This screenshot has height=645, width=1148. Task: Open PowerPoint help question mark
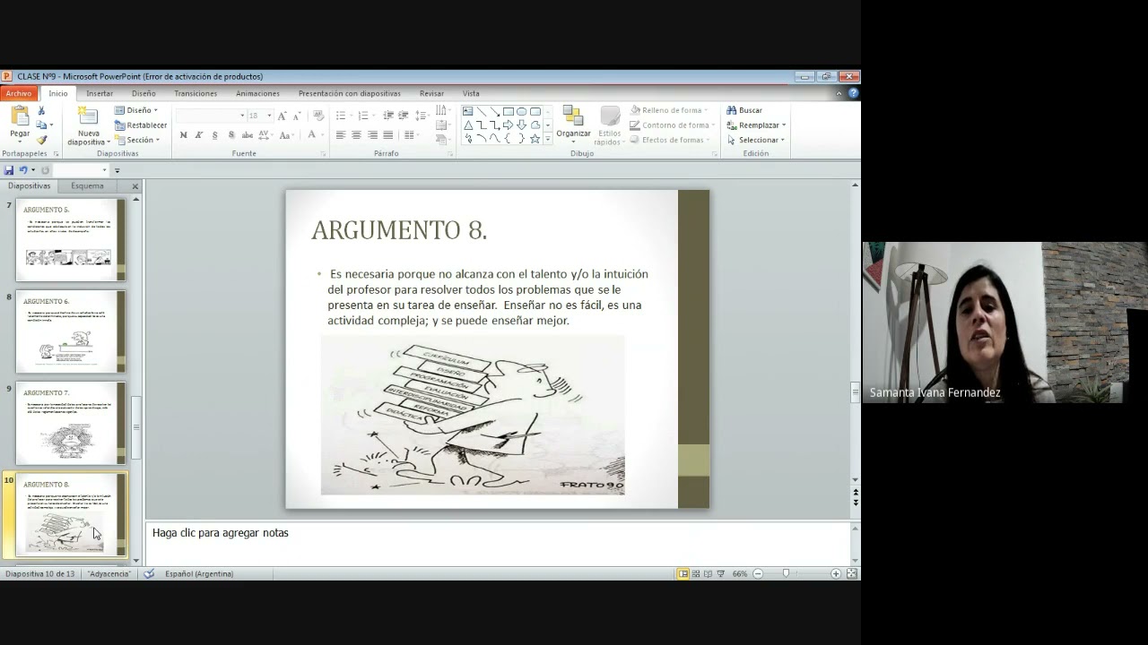coord(853,93)
